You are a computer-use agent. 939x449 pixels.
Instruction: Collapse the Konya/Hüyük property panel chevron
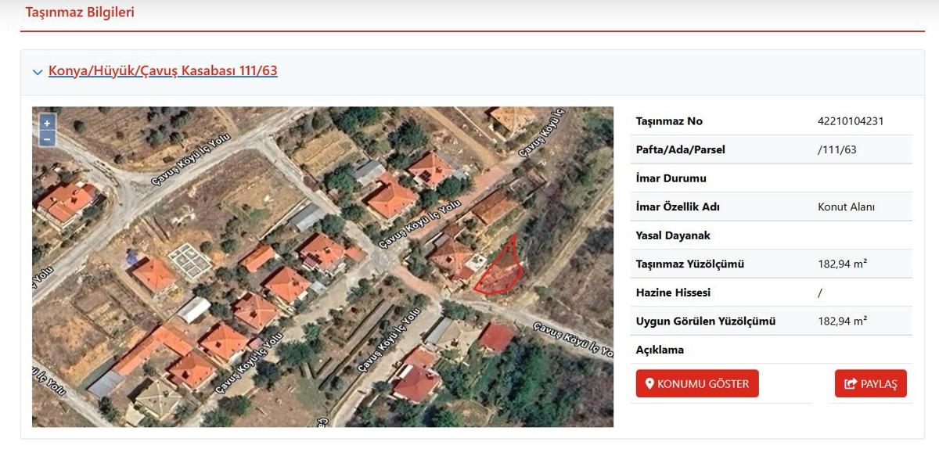point(38,72)
